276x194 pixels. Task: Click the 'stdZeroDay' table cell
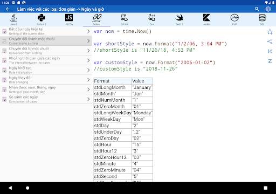pyautogui.click(x=113, y=138)
